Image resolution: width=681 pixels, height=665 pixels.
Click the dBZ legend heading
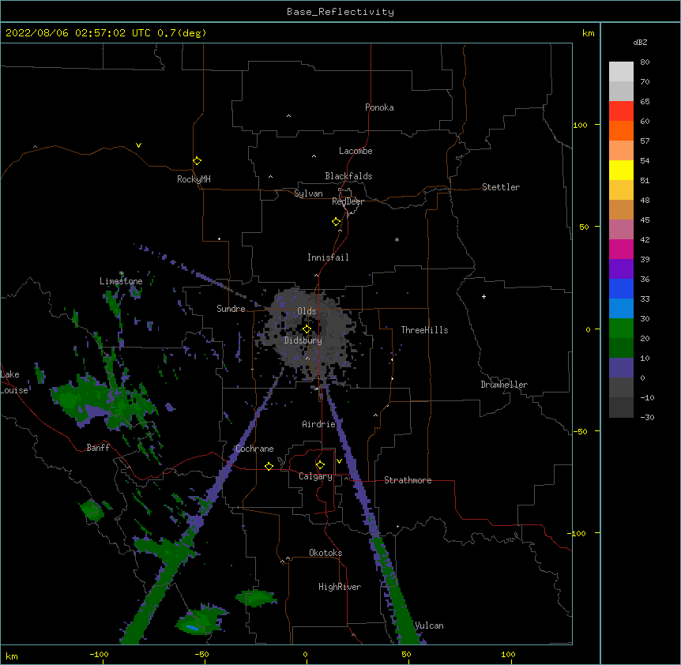640,43
